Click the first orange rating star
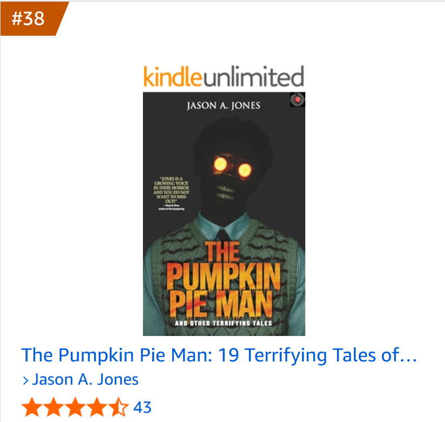 tap(32, 407)
